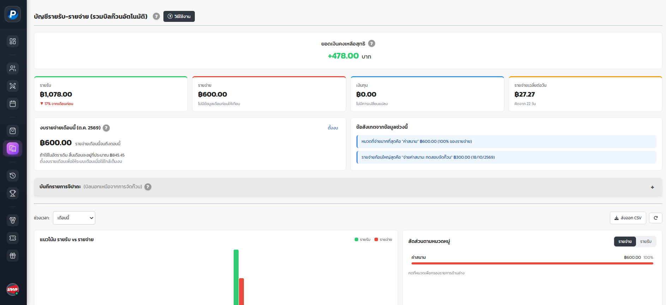666x305 pixels.
Task: Click the ตั้งงบ link
Action: click(x=333, y=128)
